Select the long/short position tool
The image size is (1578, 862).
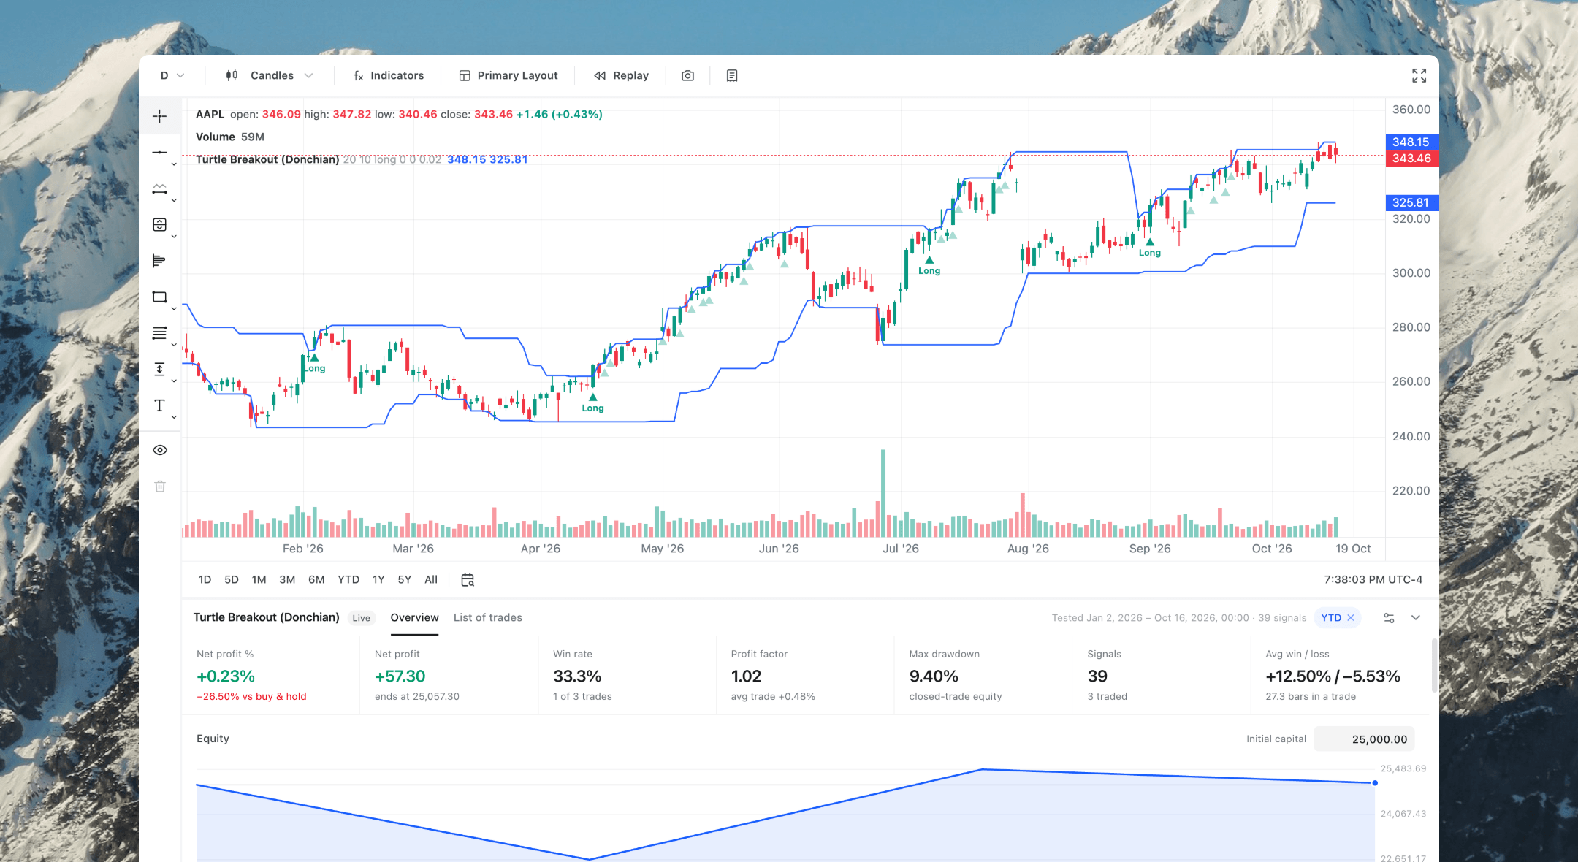coord(159,224)
